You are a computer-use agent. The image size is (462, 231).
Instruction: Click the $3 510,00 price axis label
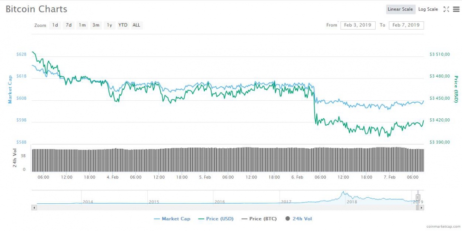click(x=440, y=54)
